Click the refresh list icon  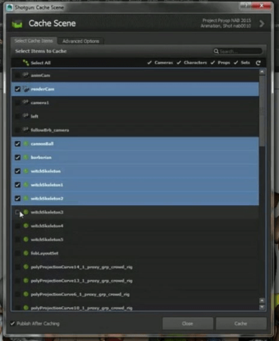(258, 63)
